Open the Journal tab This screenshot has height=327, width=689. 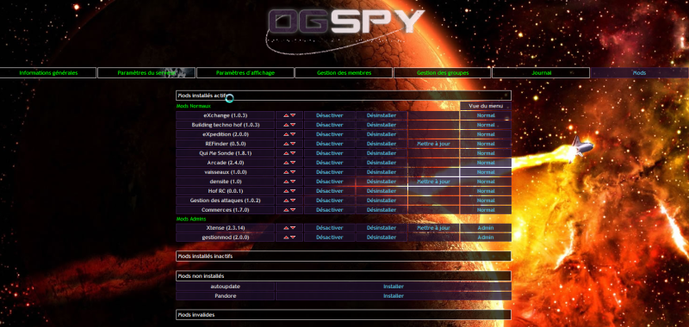click(x=542, y=73)
